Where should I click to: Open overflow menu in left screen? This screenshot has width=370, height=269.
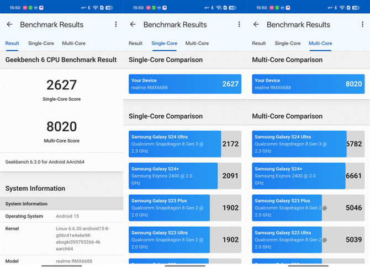coord(116,24)
